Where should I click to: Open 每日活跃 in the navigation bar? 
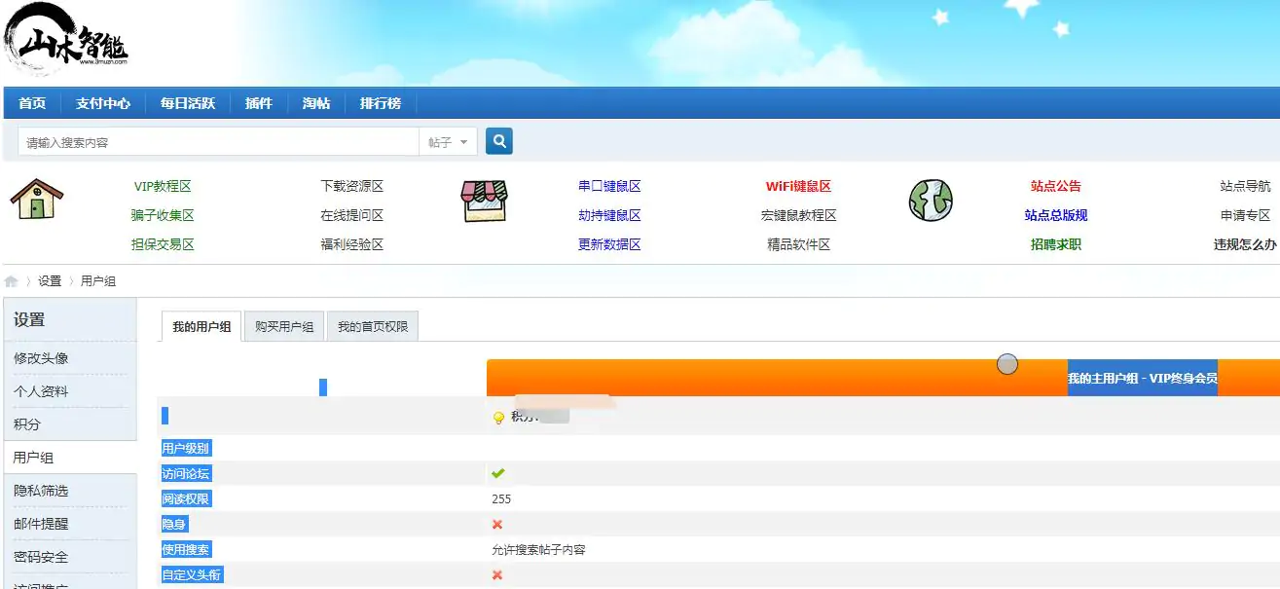pyautogui.click(x=188, y=103)
